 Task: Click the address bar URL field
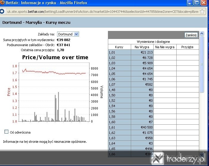pyautogui.click(x=103, y=12)
